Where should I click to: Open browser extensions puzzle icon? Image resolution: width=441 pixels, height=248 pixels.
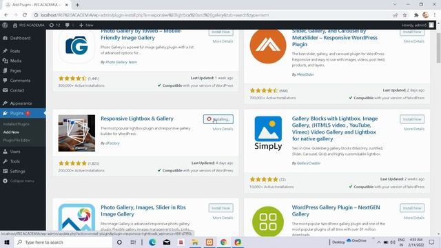tap(416, 15)
